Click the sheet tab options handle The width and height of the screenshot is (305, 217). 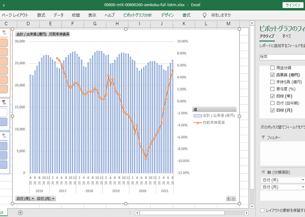130,213
